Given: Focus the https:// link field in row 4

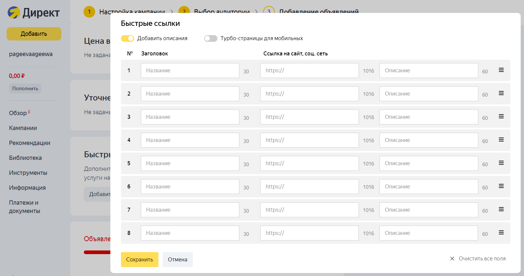Looking at the screenshot, I should pos(310,140).
